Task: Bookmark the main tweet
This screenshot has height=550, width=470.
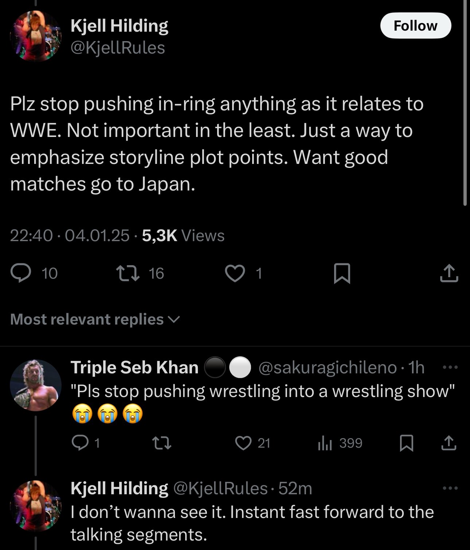Action: coord(342,273)
